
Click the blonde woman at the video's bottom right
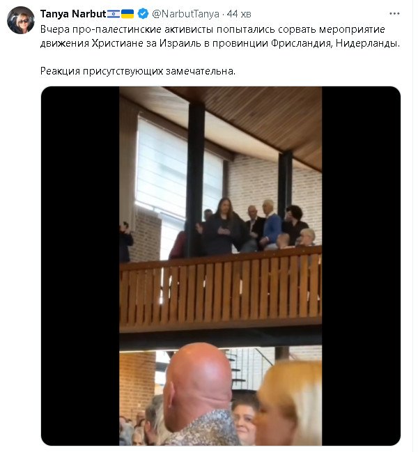tap(291, 403)
